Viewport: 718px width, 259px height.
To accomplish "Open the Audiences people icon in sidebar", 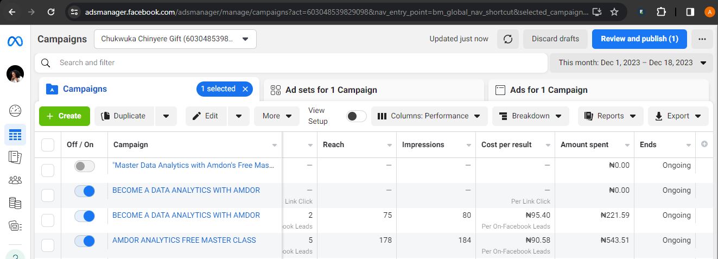I will 15,180.
